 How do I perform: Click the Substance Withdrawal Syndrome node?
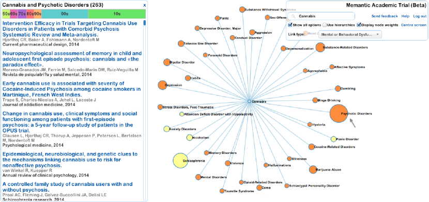[x=242, y=10]
